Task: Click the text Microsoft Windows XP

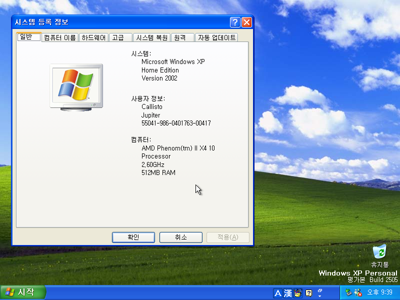Action: 173,61
